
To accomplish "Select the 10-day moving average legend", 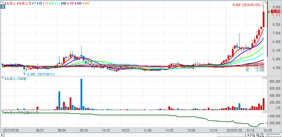I will click(39, 3).
